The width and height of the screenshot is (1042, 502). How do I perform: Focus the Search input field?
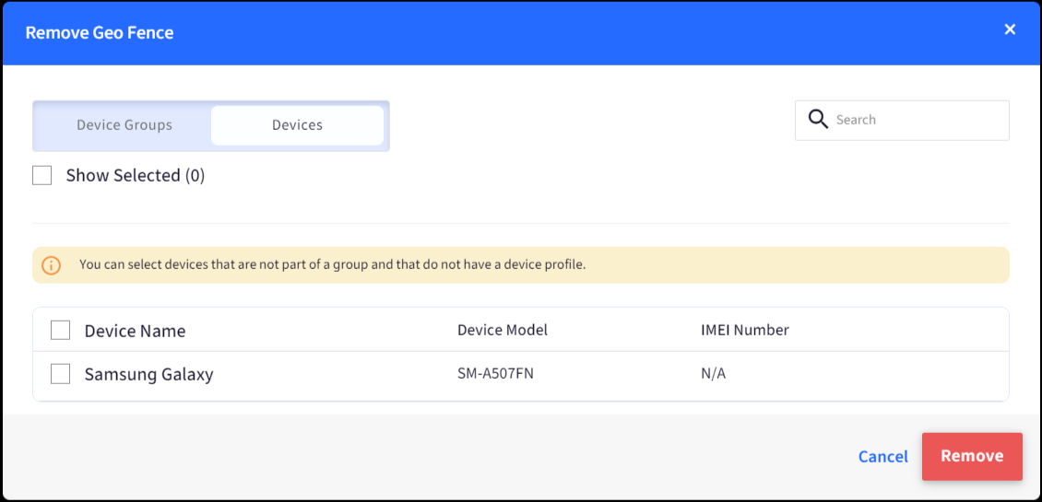[x=902, y=120]
